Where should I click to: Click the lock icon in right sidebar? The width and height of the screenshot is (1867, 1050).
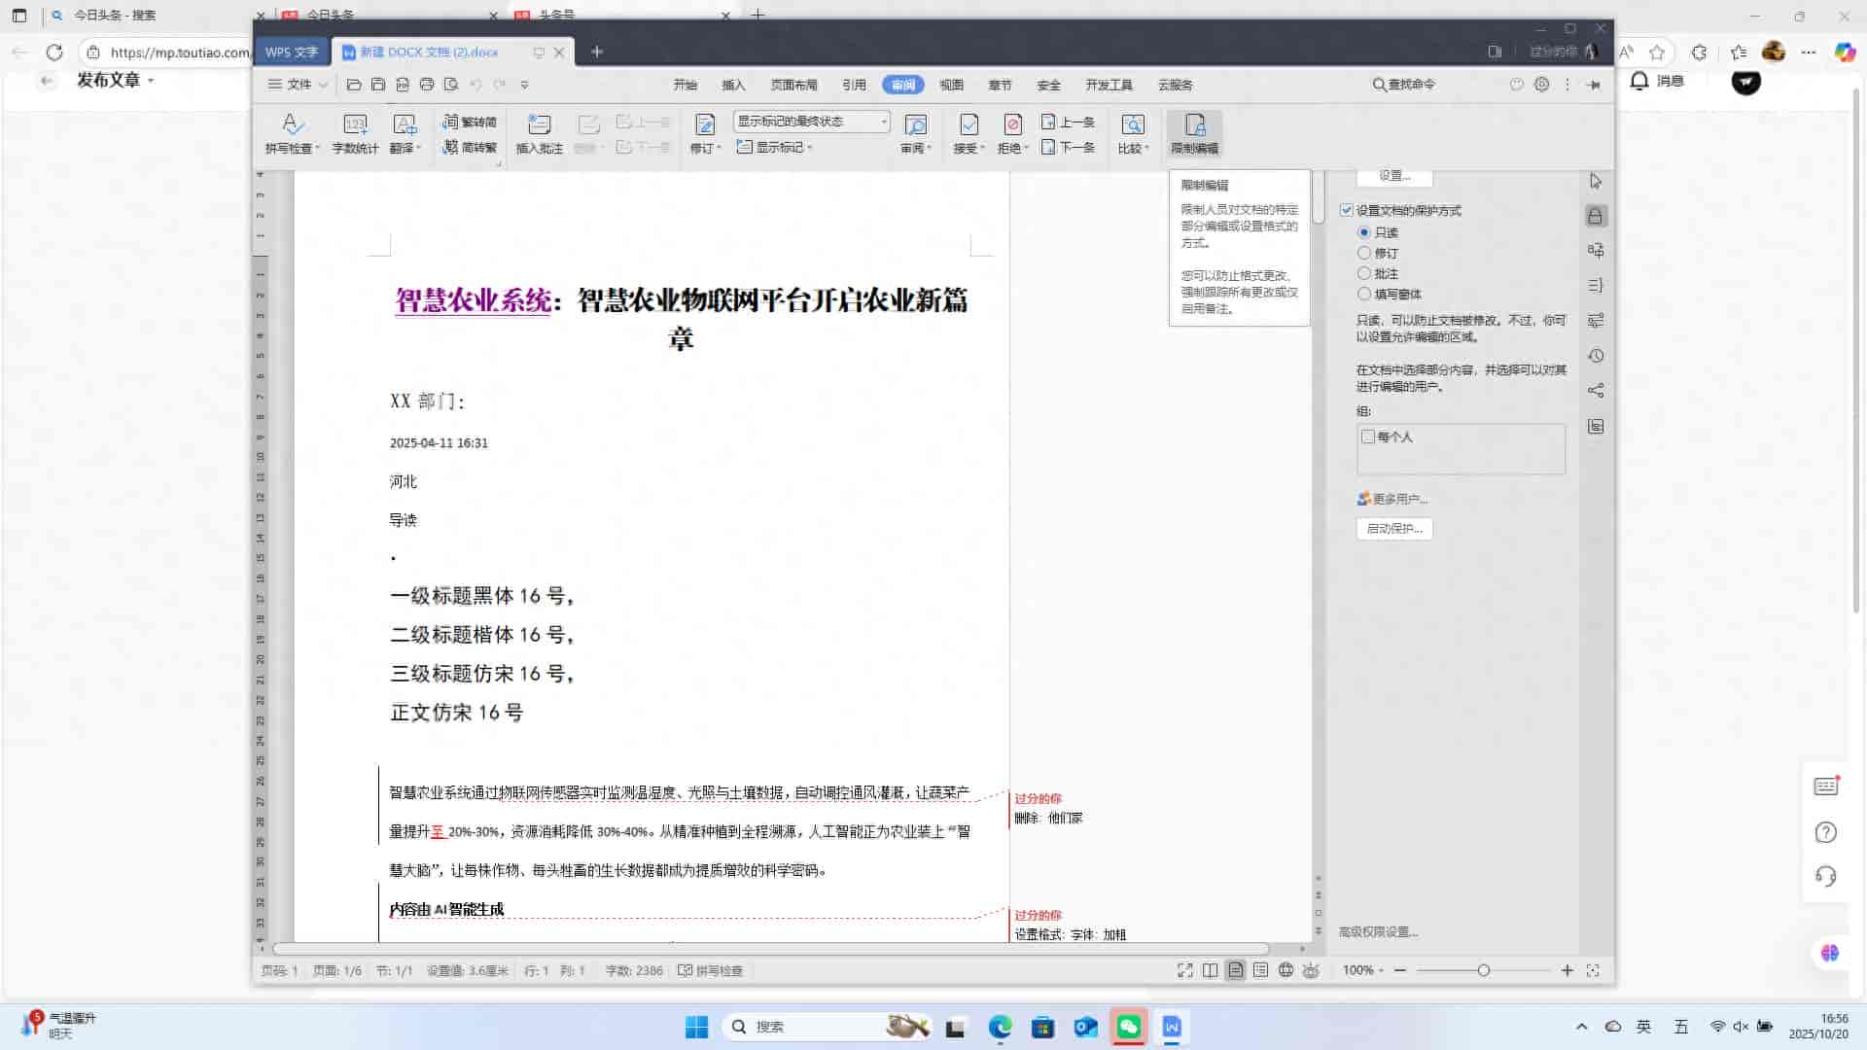tap(1595, 216)
